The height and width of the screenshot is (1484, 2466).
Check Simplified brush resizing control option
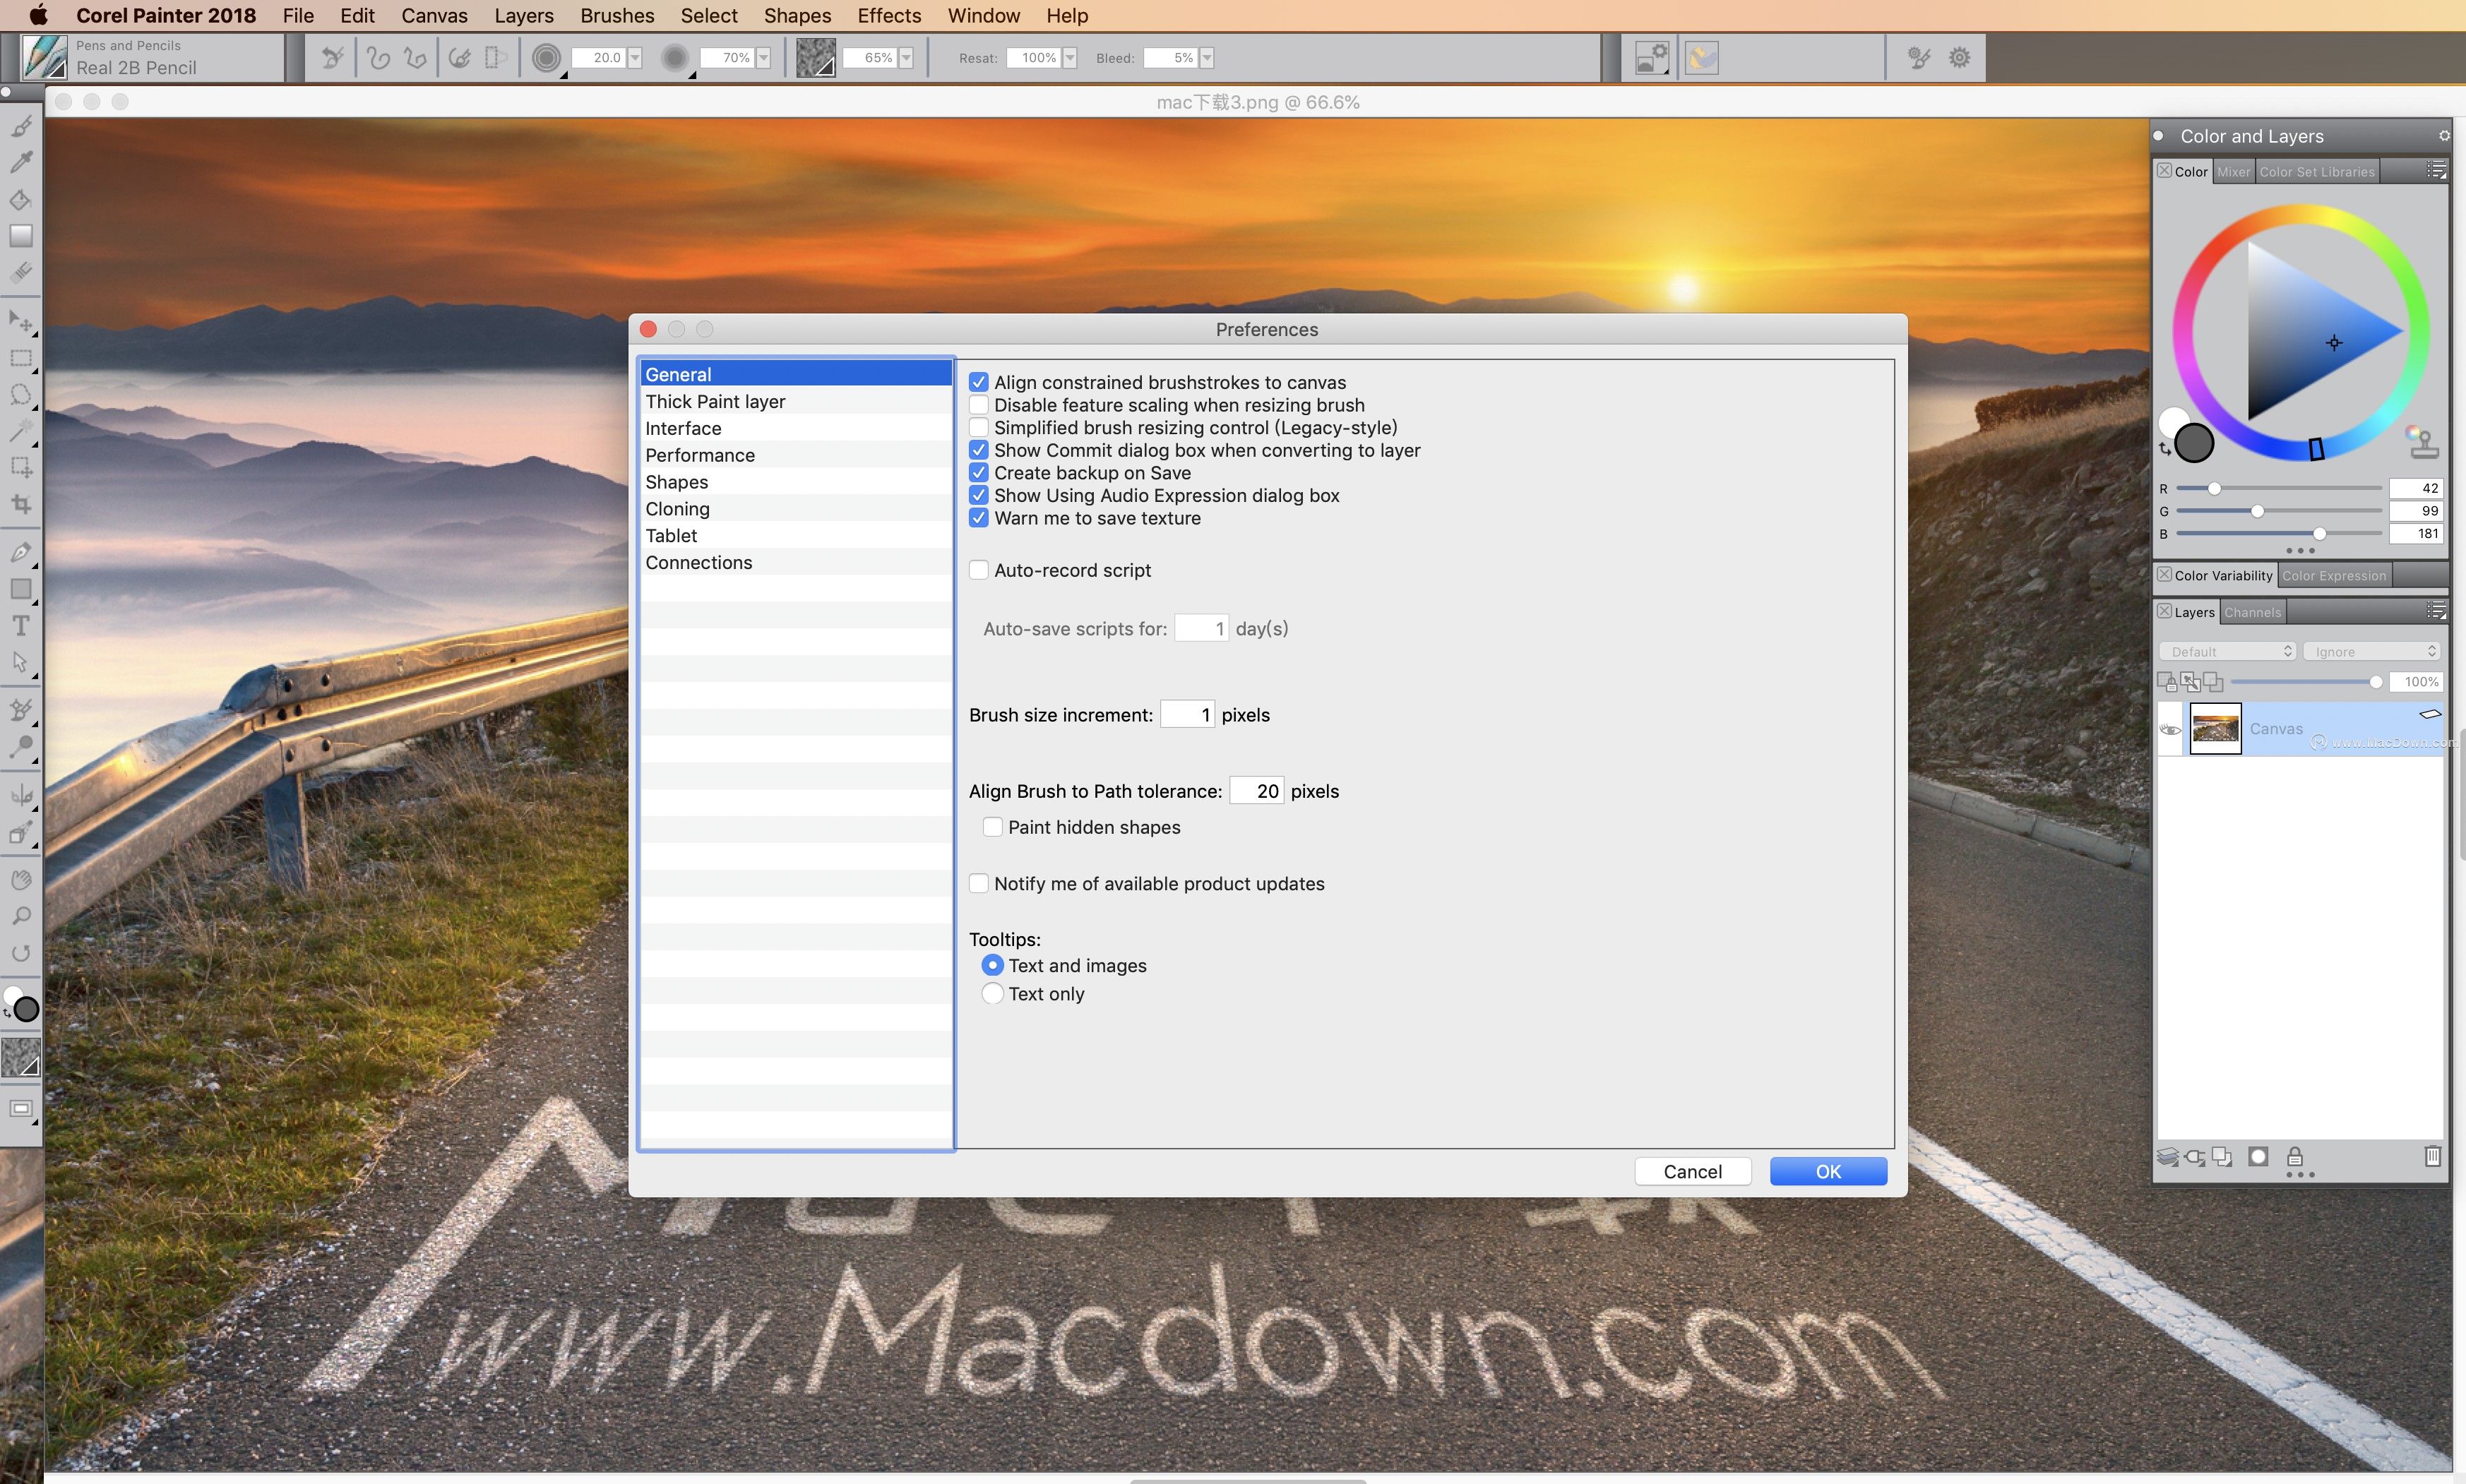979,428
